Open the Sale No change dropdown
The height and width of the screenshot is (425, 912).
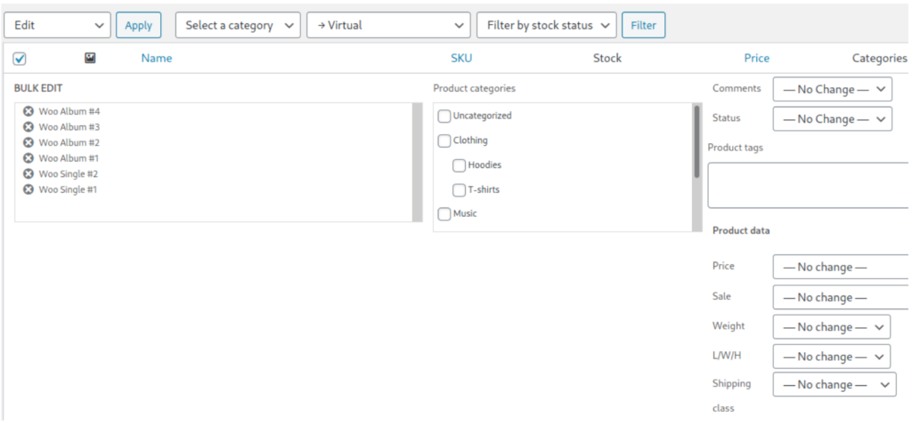[x=842, y=297]
